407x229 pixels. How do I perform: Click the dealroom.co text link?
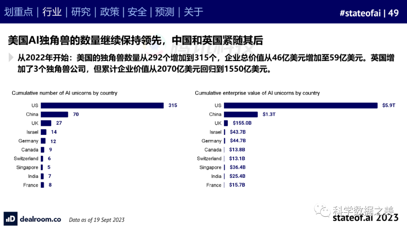40,219
